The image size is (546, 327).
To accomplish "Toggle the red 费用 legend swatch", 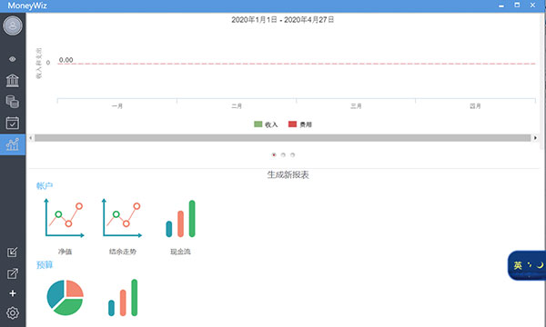I will tap(292, 124).
